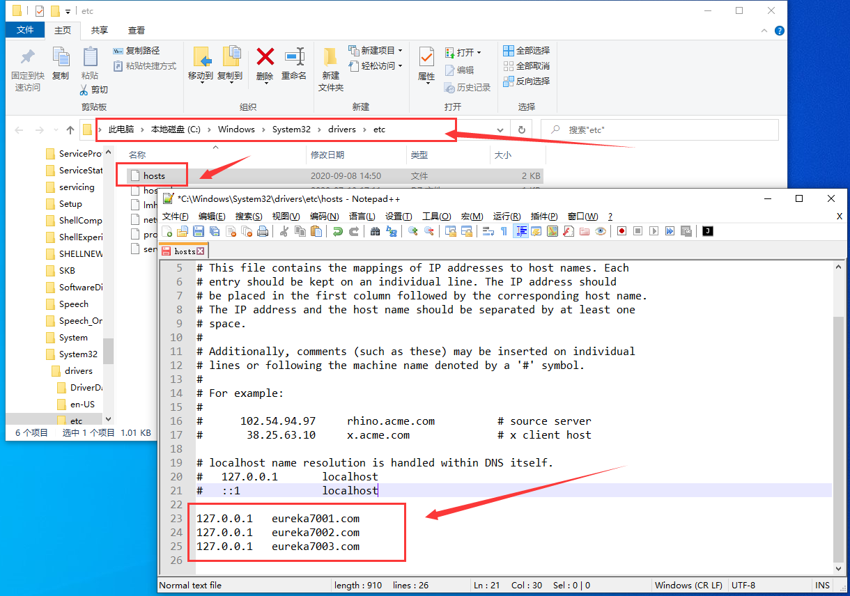Open the Encoding menu in Notepad++
This screenshot has height=596, width=850.
[324, 217]
